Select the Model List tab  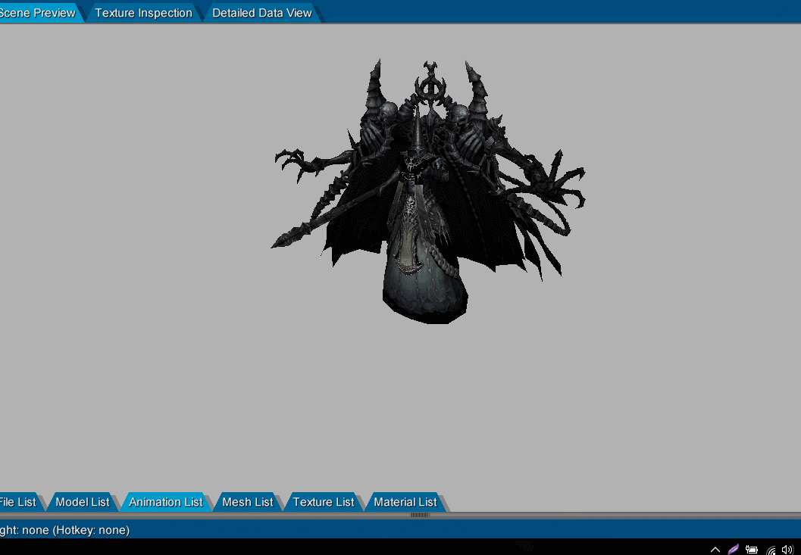83,502
